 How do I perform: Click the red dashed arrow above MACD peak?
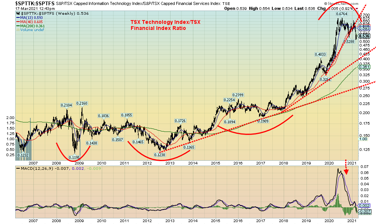(x=345, y=164)
